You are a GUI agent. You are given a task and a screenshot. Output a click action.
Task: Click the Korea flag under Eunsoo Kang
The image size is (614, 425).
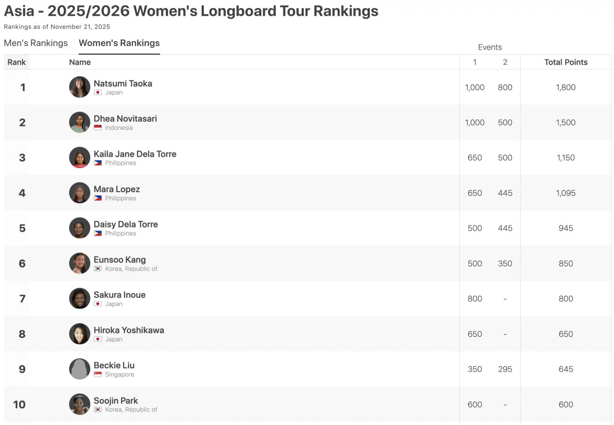98,269
